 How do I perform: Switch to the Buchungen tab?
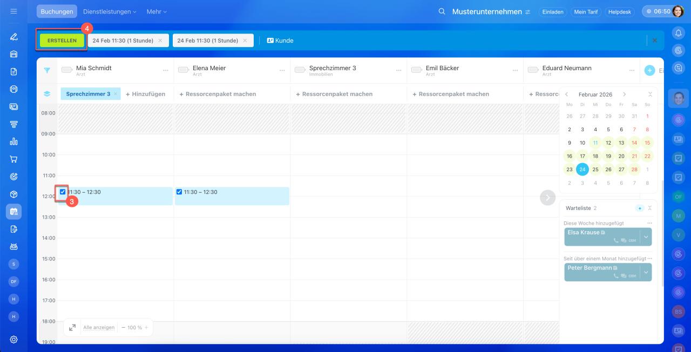57,11
